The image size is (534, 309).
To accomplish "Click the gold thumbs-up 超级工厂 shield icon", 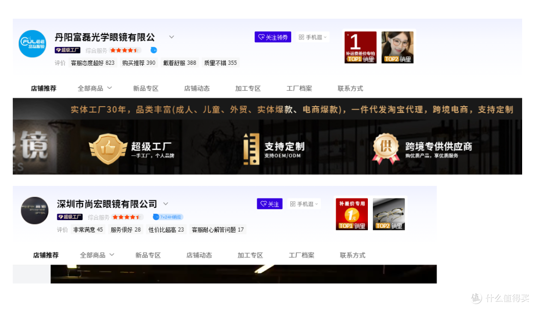I will click(108, 149).
